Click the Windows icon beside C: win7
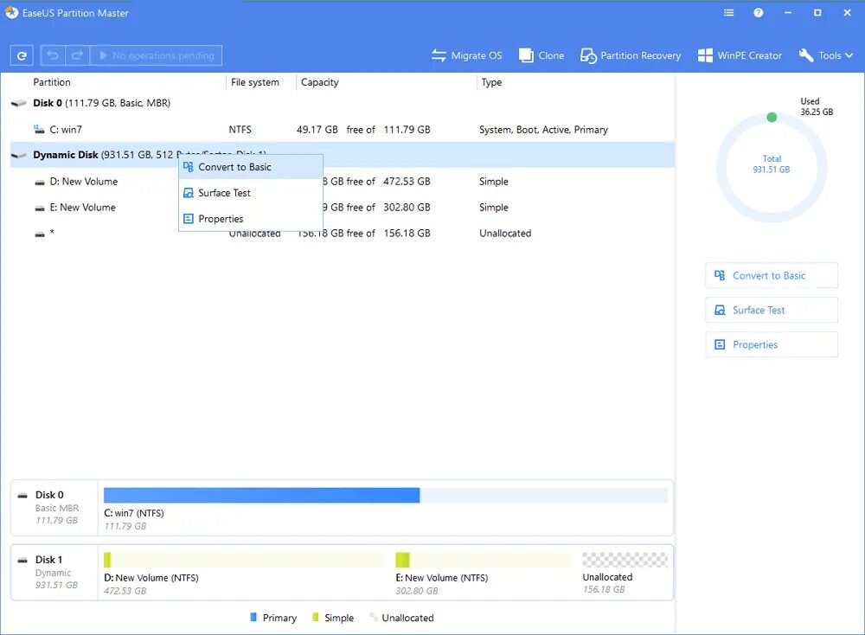The width and height of the screenshot is (865, 635). [39, 129]
